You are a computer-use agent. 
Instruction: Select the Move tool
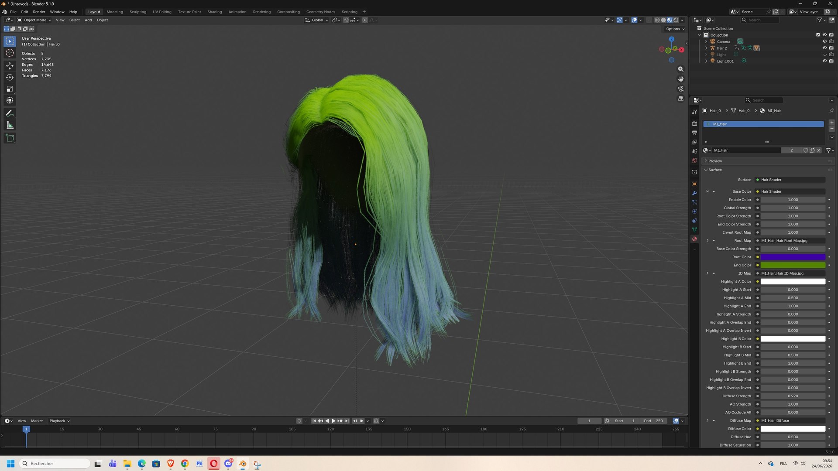pos(10,65)
